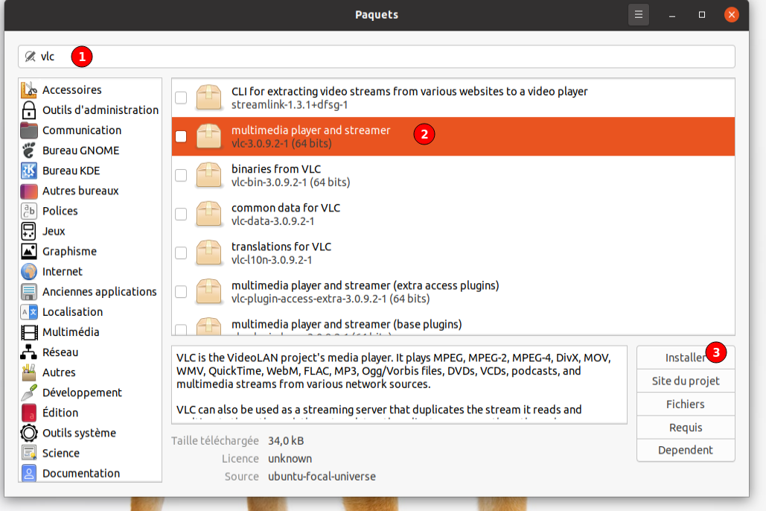
Task: Open the Localisation translation icon
Action: [x=29, y=312]
